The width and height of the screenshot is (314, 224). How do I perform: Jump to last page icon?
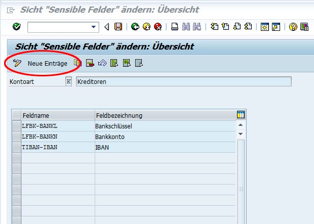pyautogui.click(x=248, y=26)
